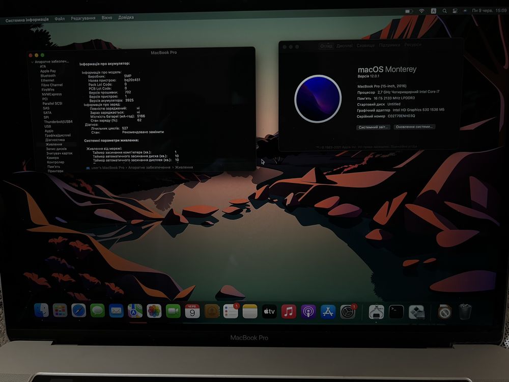The image size is (509, 382).
Task: Select Камера in sidebar
Action: click(x=52, y=157)
